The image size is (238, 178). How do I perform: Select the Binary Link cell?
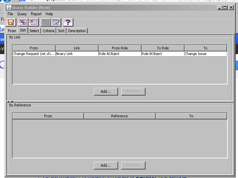tap(77, 54)
